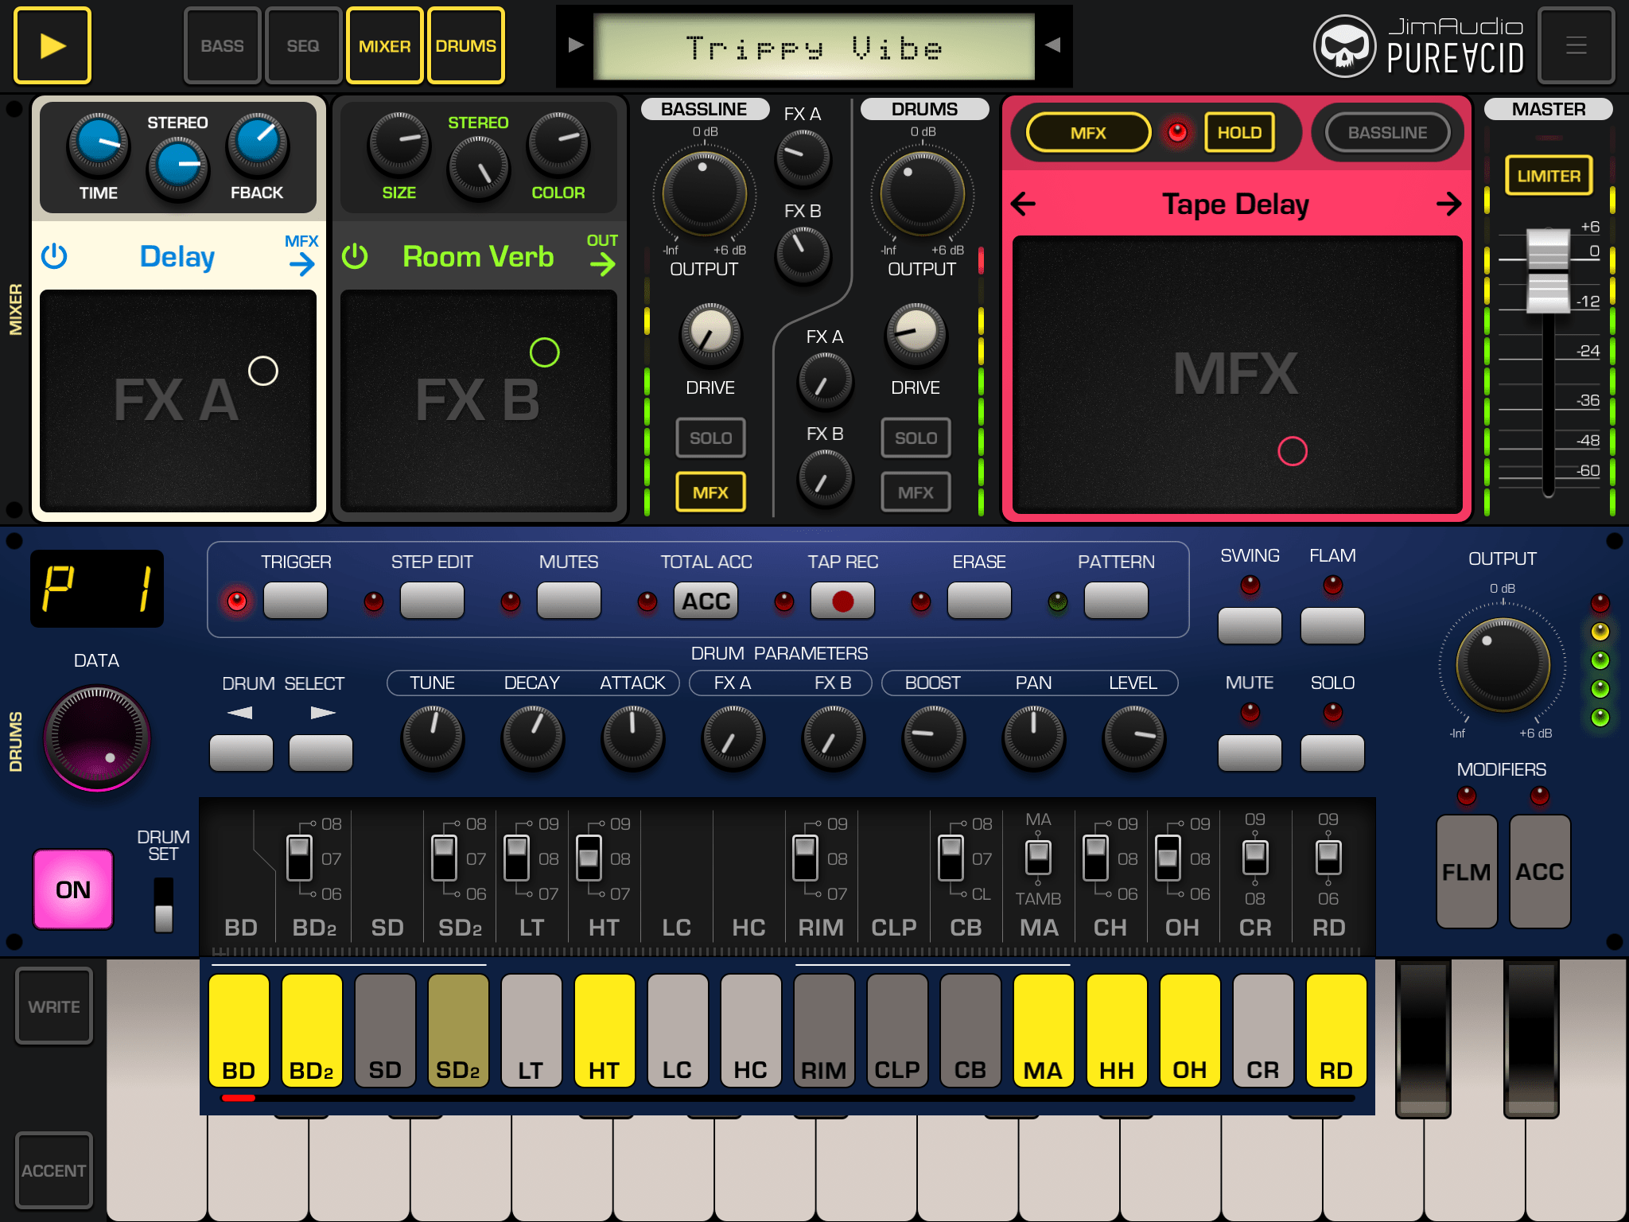
Task: Open the BASS tab
Action: pyautogui.click(x=222, y=46)
